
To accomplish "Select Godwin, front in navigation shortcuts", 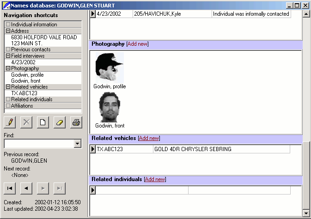I will pyautogui.click(x=26, y=81).
